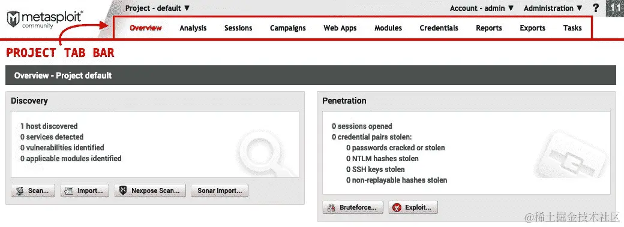This screenshot has height=227, width=624.
Task: Click '0 services detected' line
Action: pyautogui.click(x=52, y=137)
